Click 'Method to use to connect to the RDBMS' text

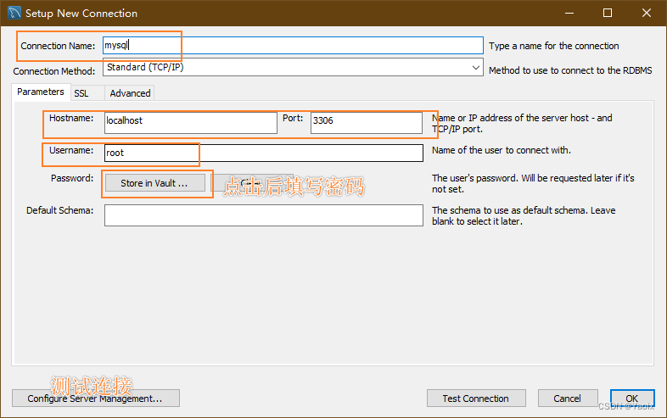pos(570,70)
